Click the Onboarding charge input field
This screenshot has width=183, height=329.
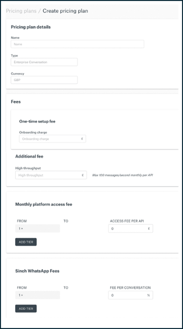click(x=53, y=139)
